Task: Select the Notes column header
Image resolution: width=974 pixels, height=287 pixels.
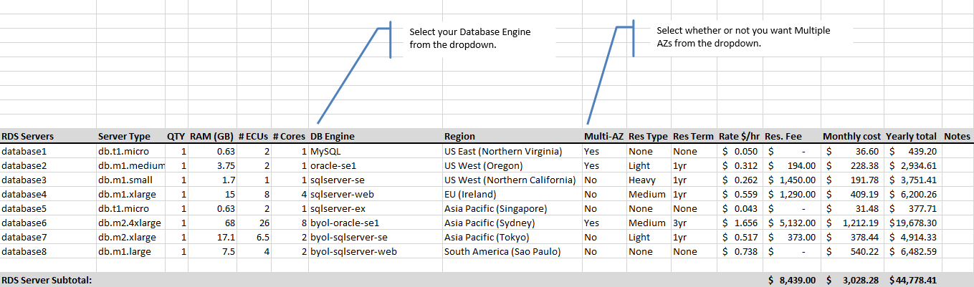Action: [957, 136]
